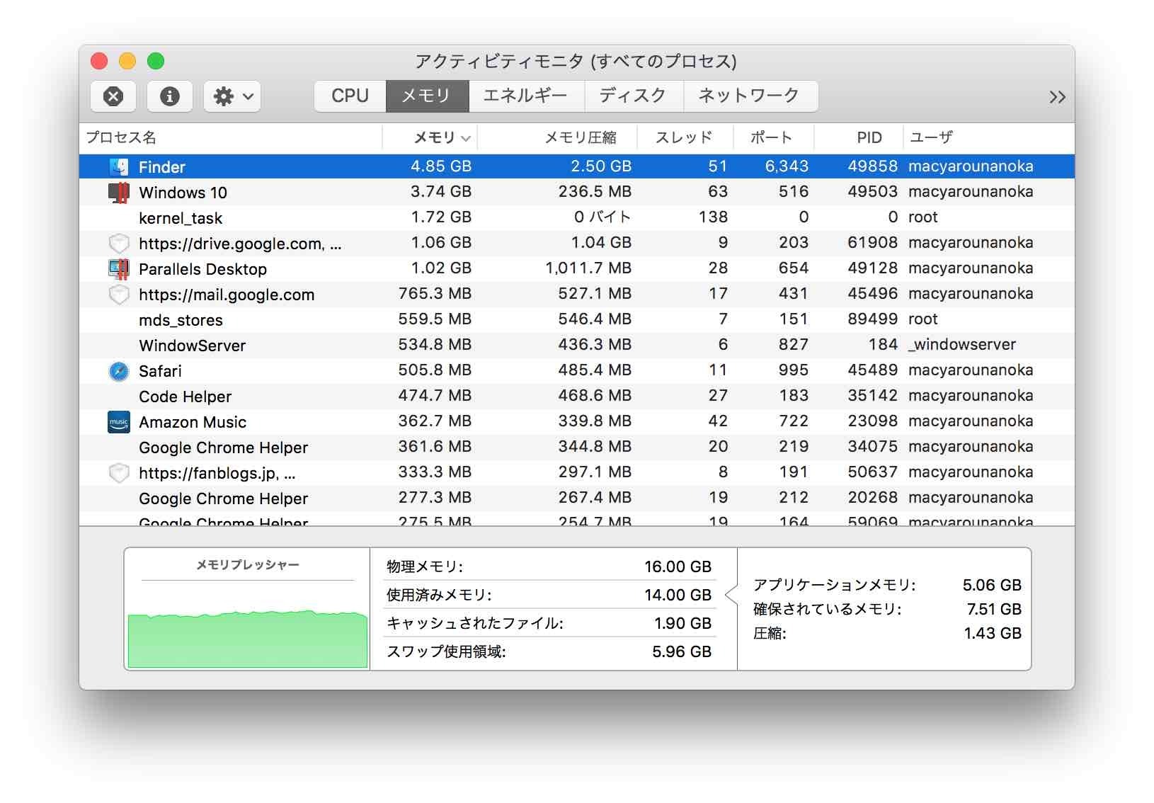Image resolution: width=1154 pixels, height=803 pixels.
Task: Minimize the Activity Monitor window
Action: 127,62
